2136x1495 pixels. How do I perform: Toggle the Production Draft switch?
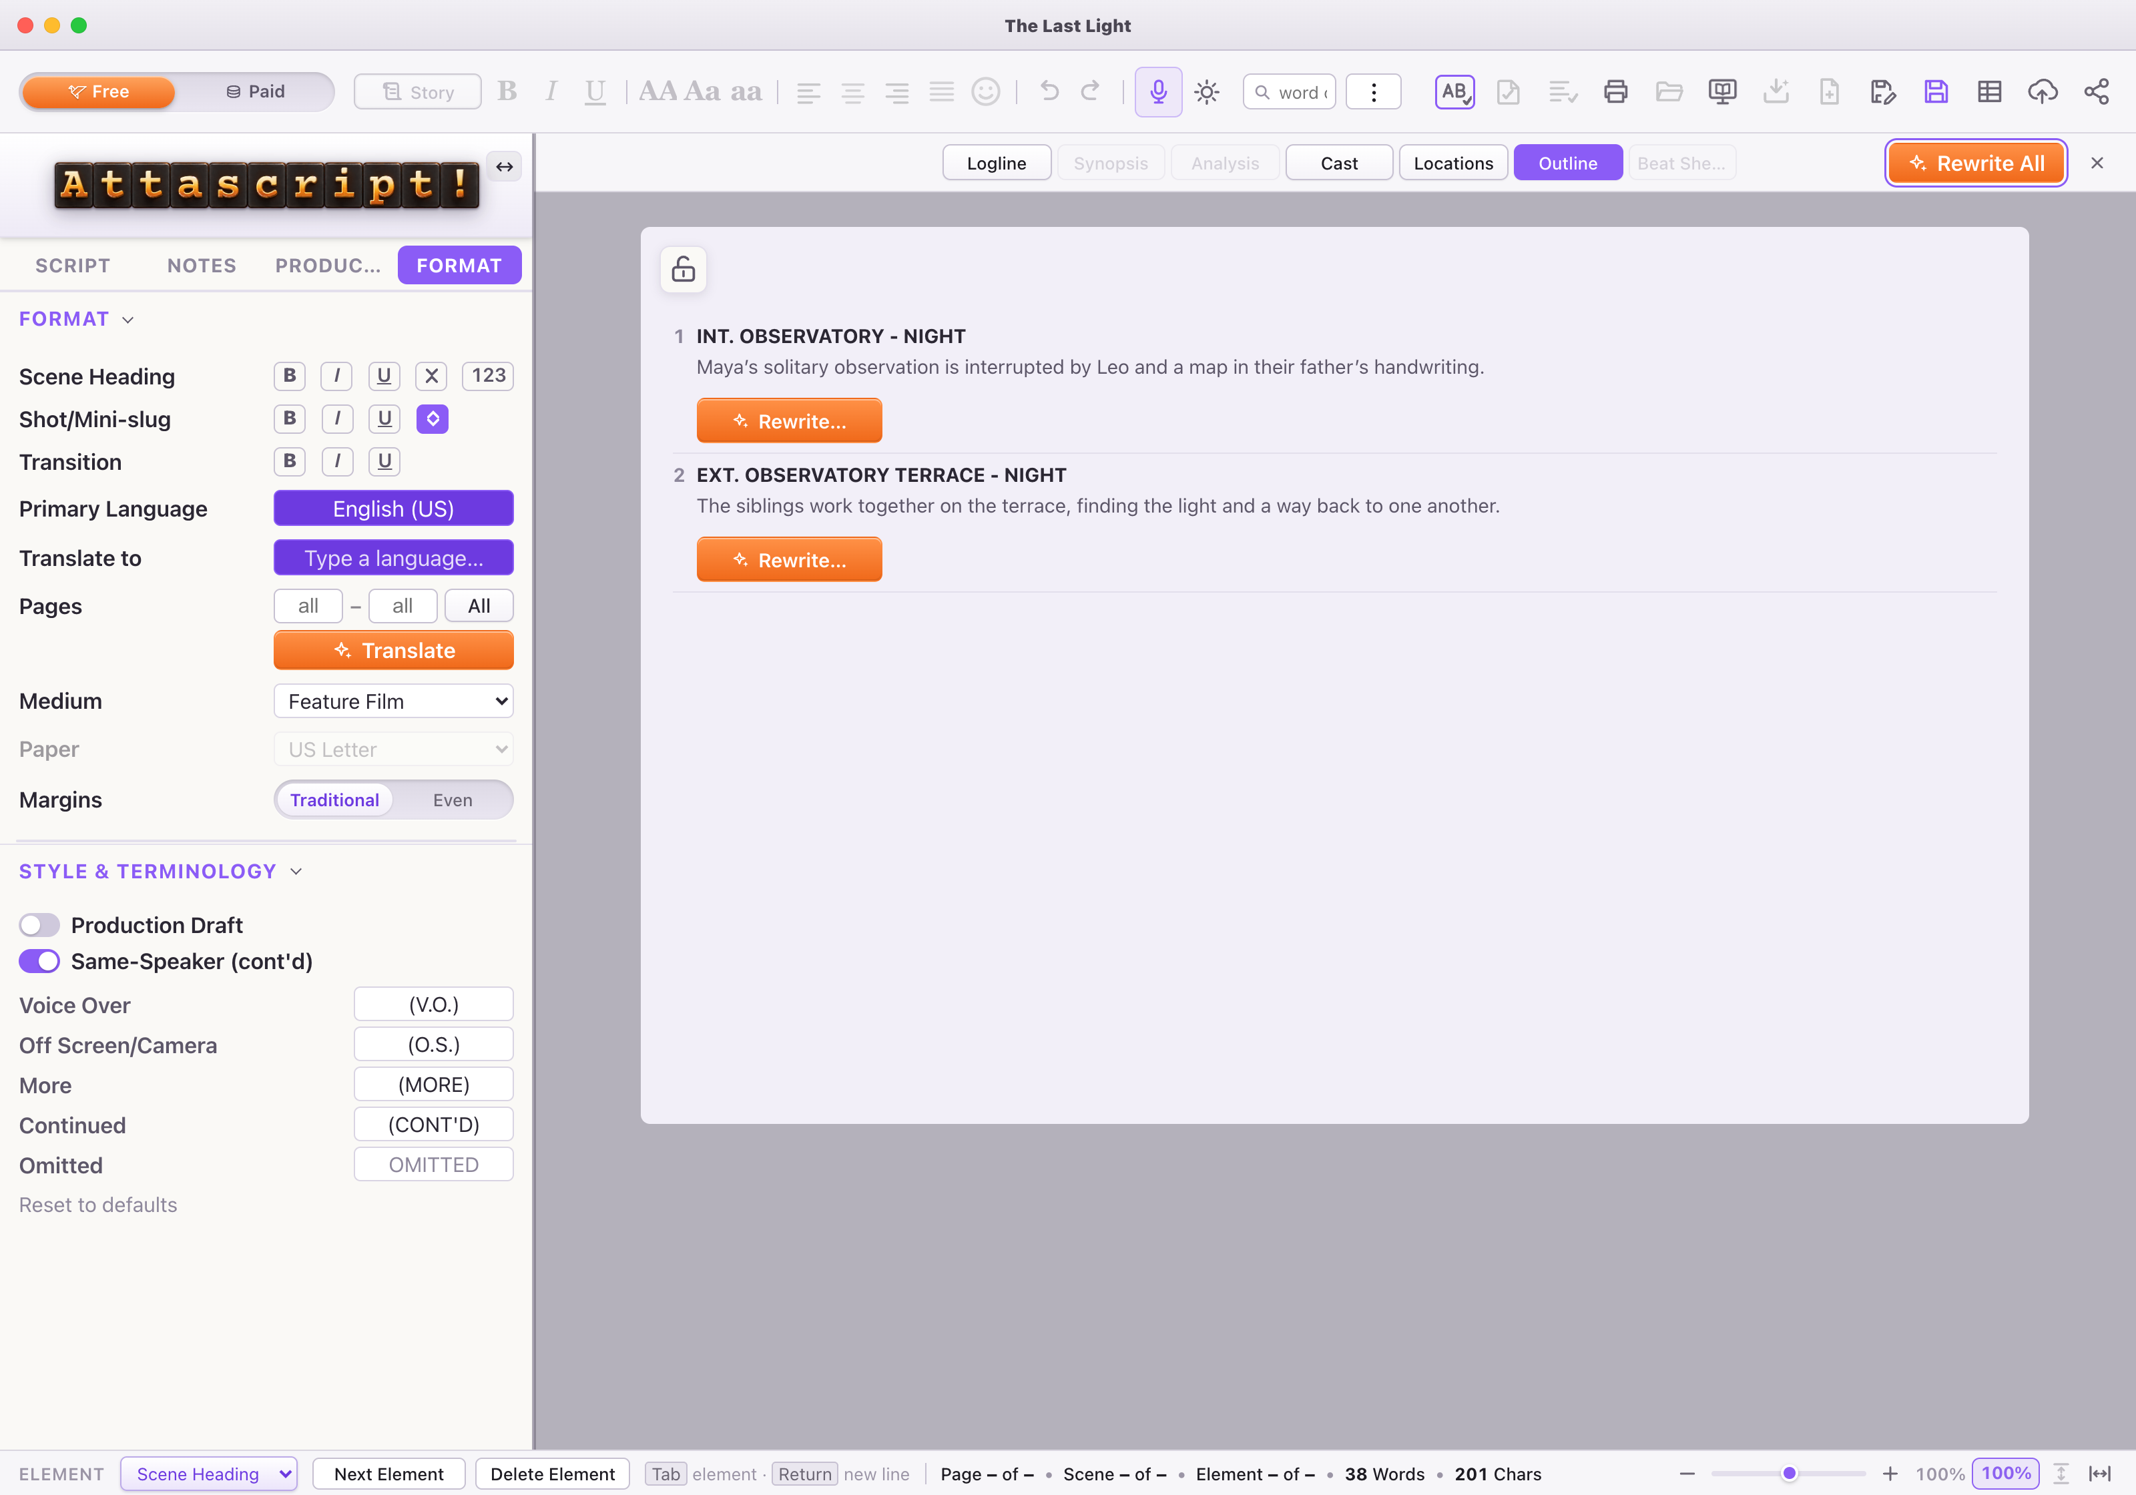39,925
